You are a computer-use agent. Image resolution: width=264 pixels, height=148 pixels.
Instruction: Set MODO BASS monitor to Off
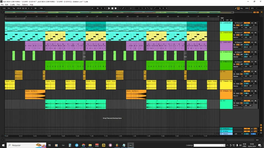pos(241,35)
